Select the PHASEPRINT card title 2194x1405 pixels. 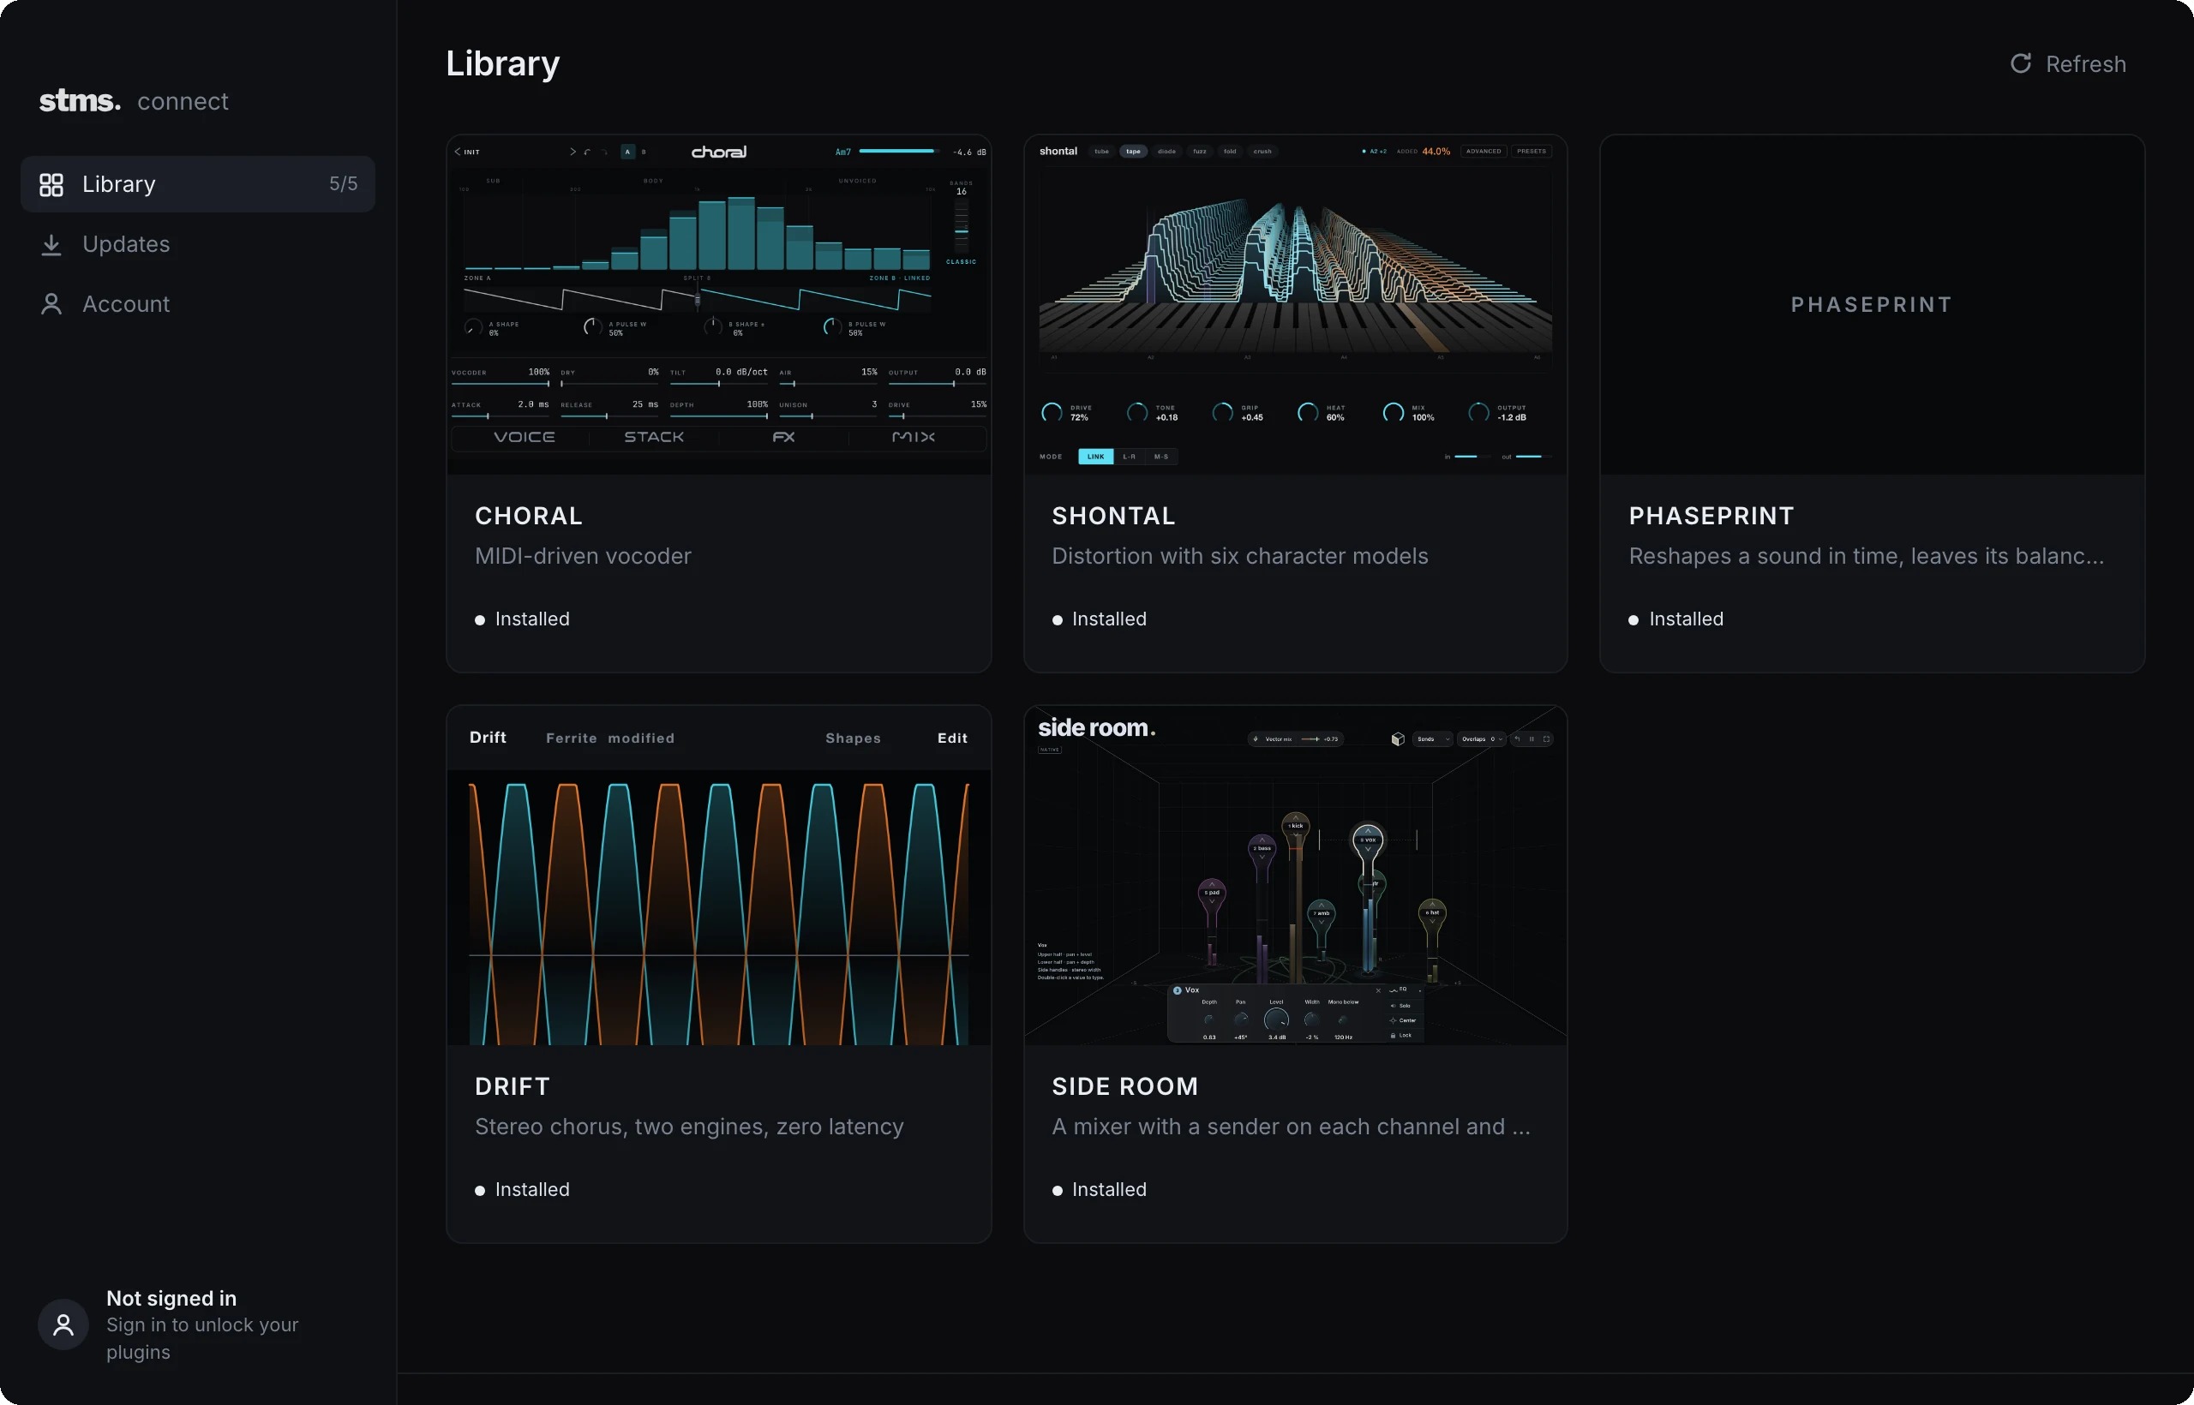1711,517
